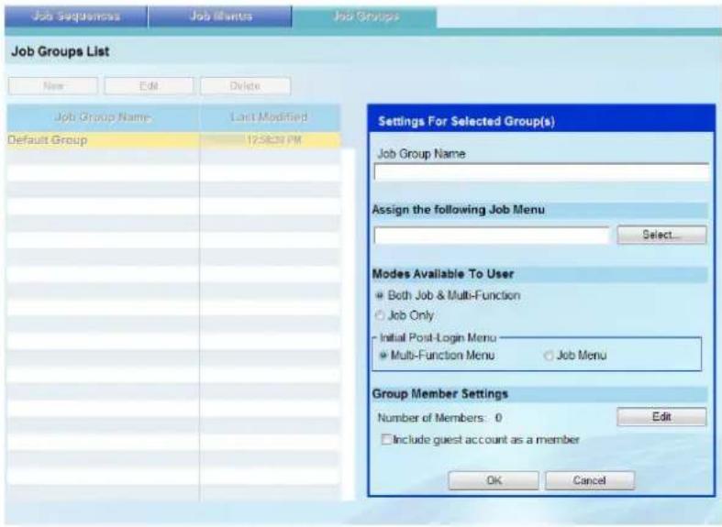The image size is (722, 527).
Task: Confirm settings with OK button
Action: pyautogui.click(x=494, y=480)
